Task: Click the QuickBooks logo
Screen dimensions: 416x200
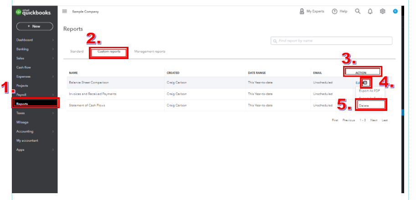Action: pyautogui.click(x=33, y=12)
